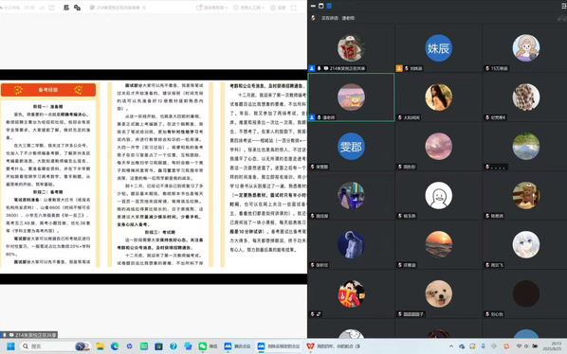Screen dimensions: 567x354
Task: Switch to the list layout view icon
Action: (329, 6)
